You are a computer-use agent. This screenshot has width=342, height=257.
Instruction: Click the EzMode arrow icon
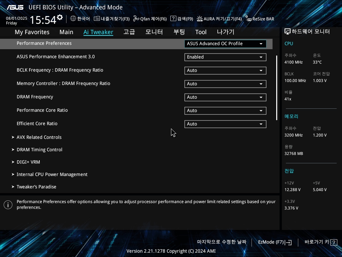(x=288, y=242)
